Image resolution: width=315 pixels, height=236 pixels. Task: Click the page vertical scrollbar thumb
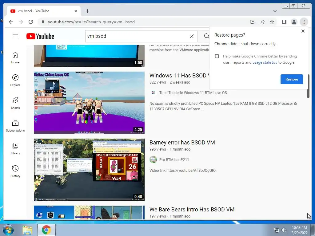[x=308, y=86]
